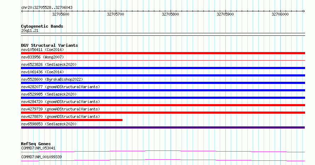Click ruler position 32705900
The height and width of the screenshot is (165, 315).
pos(225,14)
